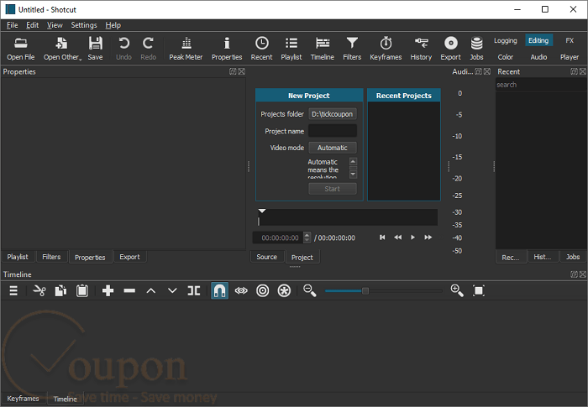Click the Redo toolbar icon
The height and width of the screenshot is (407, 588).
(x=148, y=49)
